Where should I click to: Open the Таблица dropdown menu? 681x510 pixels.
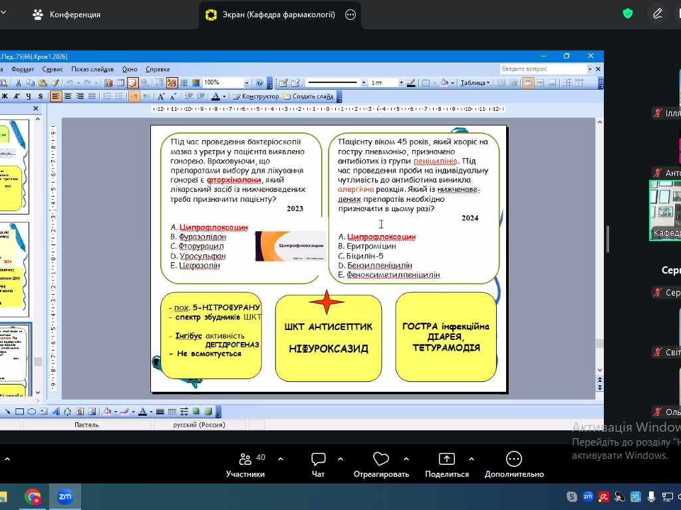point(475,83)
